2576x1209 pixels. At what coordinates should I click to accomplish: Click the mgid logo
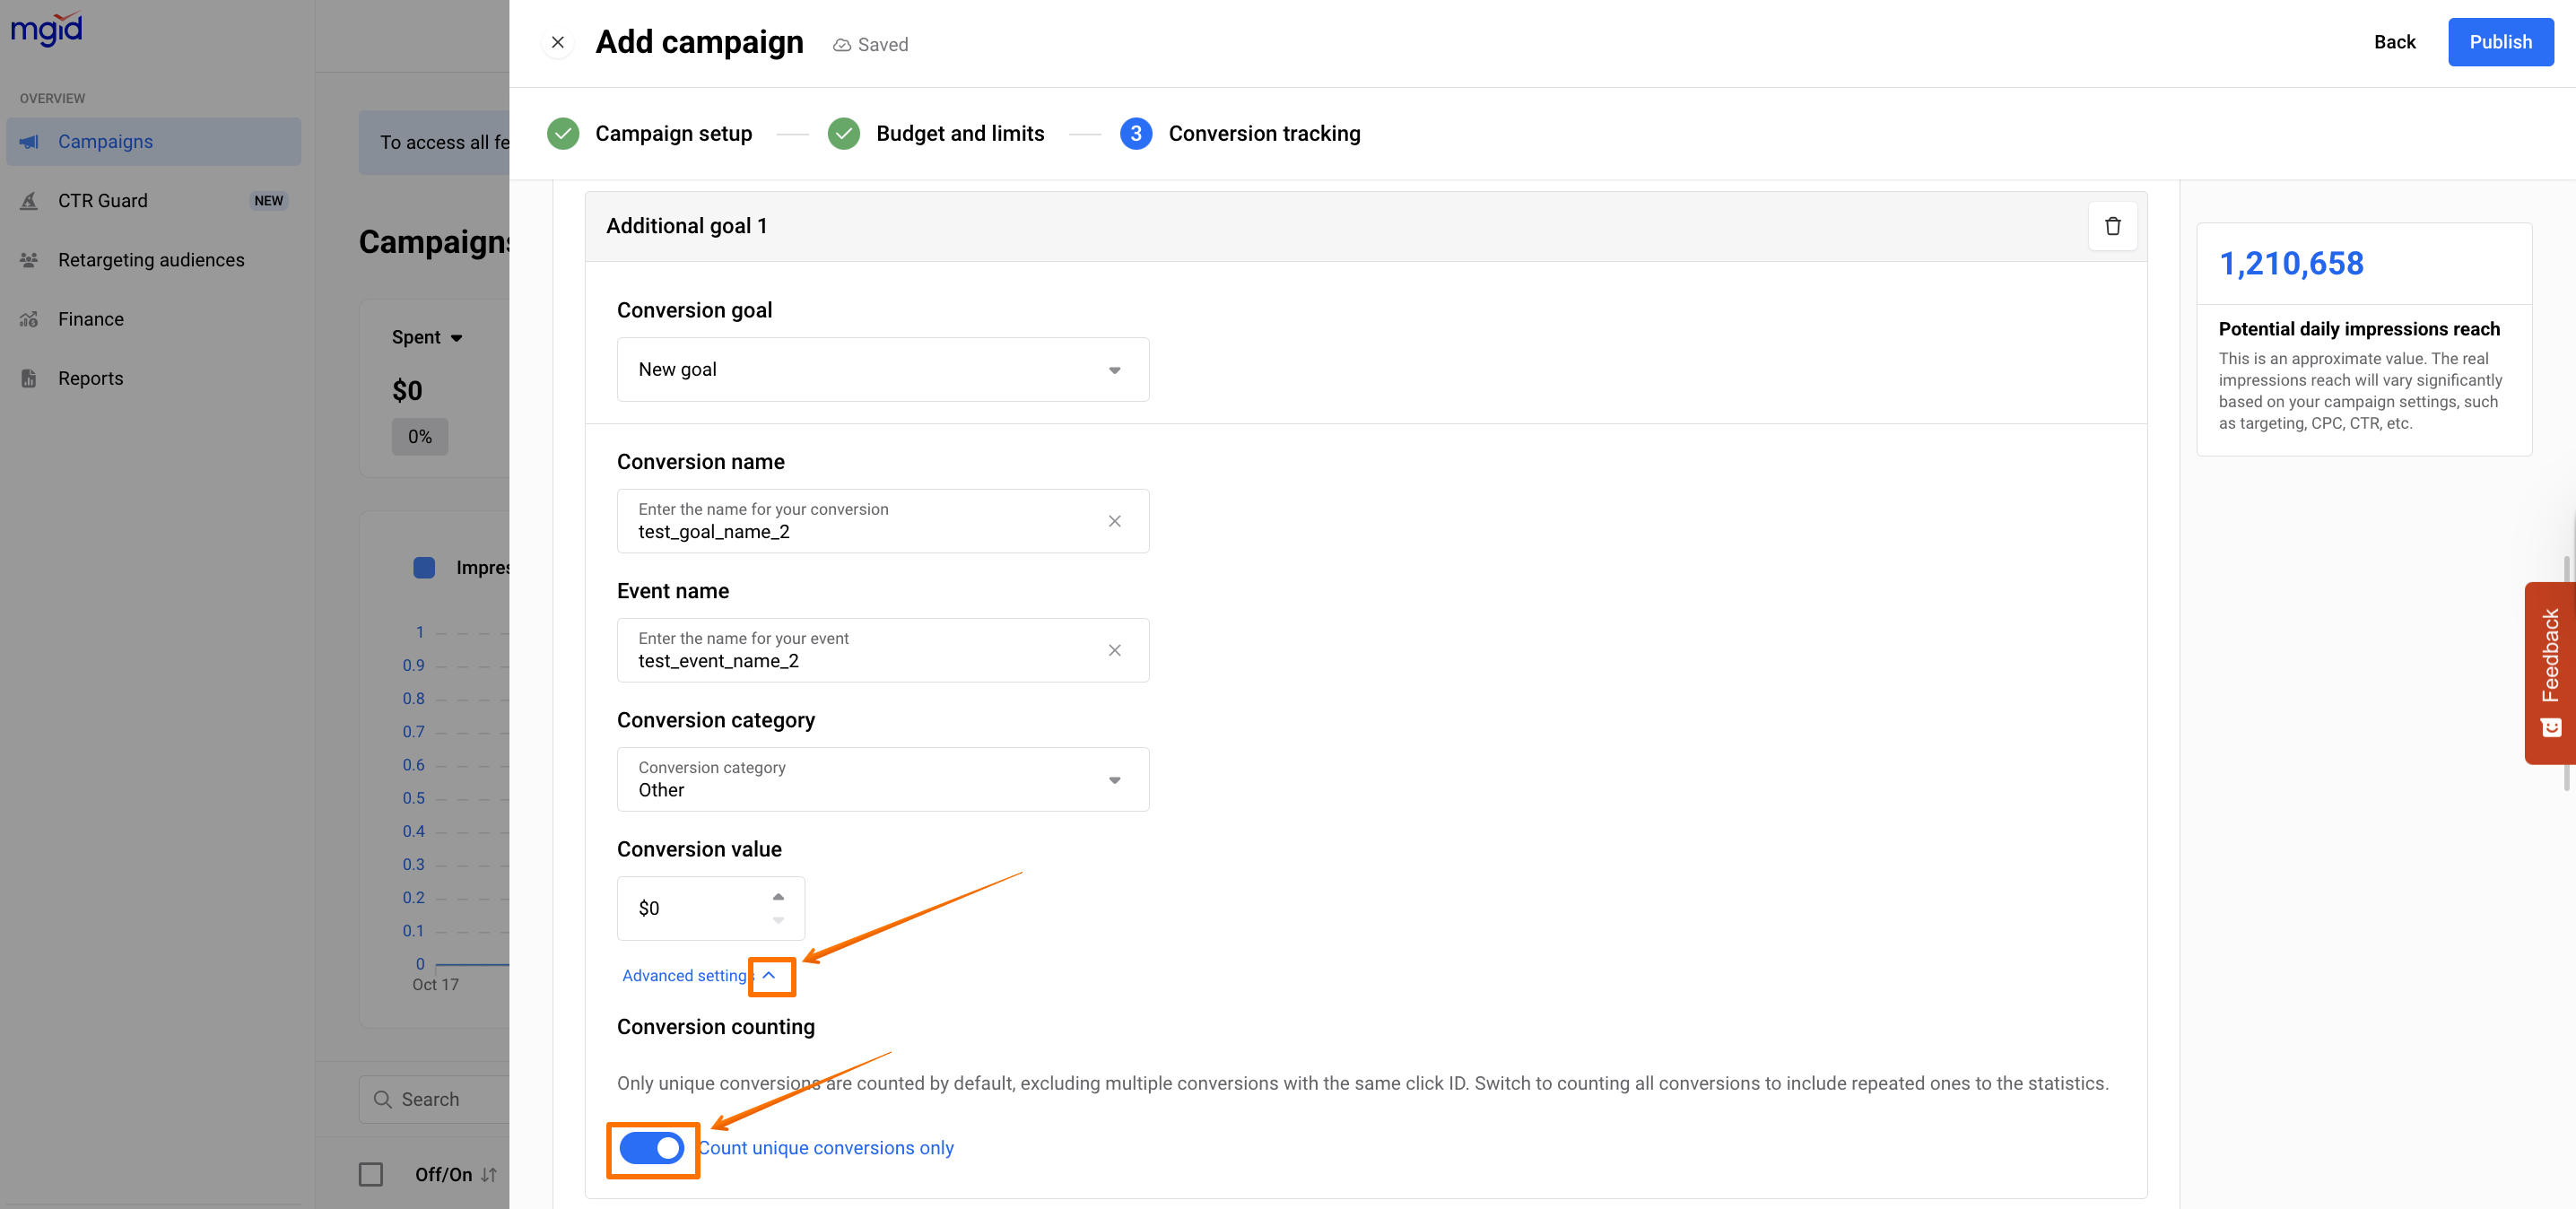point(46,28)
